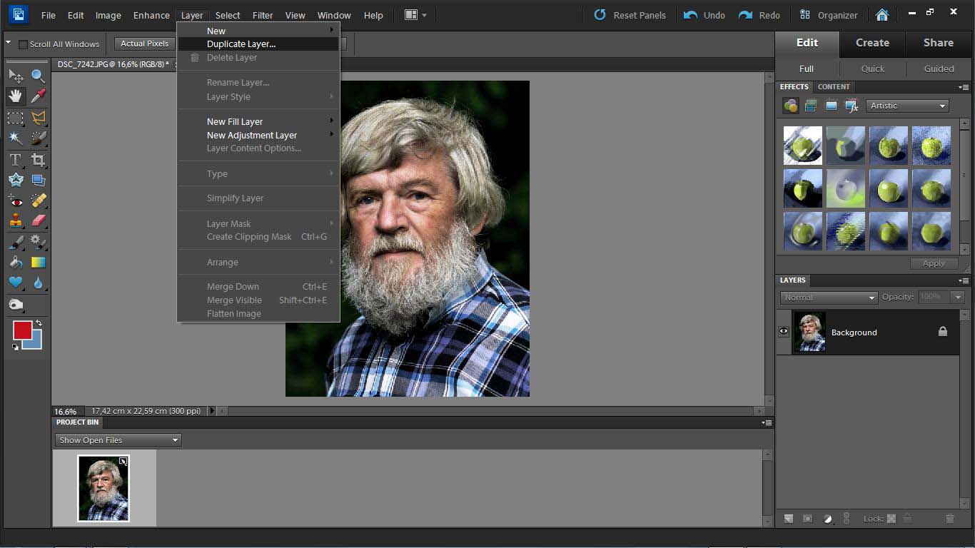This screenshot has width=975, height=548.
Task: Select the Eyedropper tool
Action: click(38, 96)
